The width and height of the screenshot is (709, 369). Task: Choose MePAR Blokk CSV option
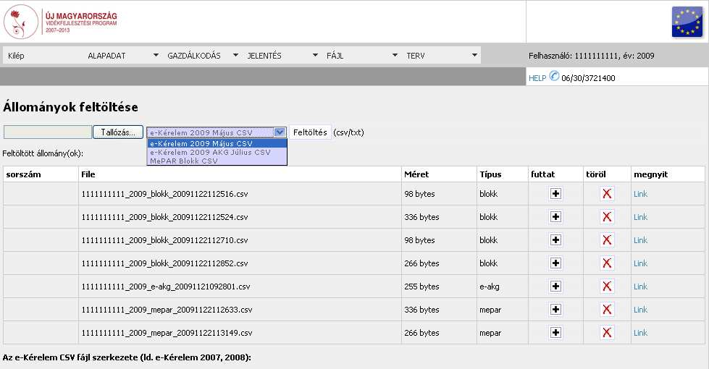[x=217, y=161]
